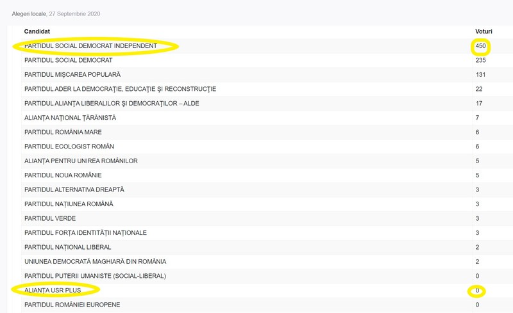The width and height of the screenshot is (513, 313).
Task: Click votes value for ALIANȚA USR PLUS
Action: (477, 290)
